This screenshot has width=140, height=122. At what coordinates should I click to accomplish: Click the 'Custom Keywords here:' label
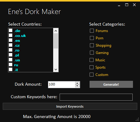34,97
